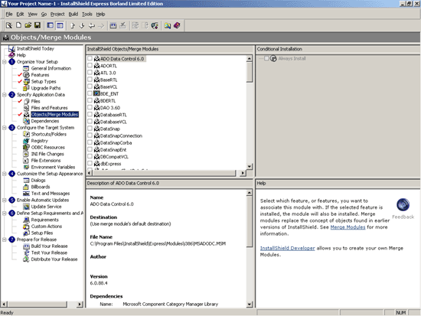This screenshot has height=316, width=421.
Task: Collapse the Define Setup Requirements section
Action: 5,213
